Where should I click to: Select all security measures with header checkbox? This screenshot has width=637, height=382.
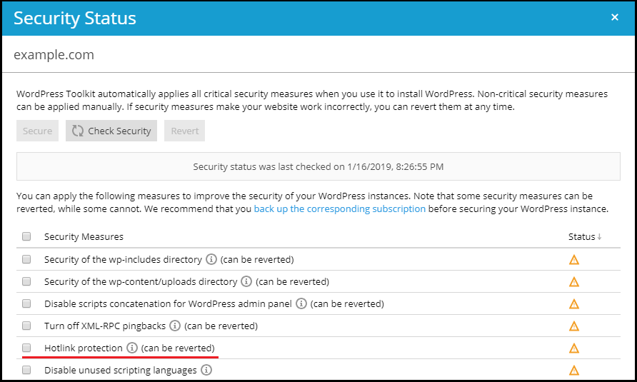click(26, 236)
